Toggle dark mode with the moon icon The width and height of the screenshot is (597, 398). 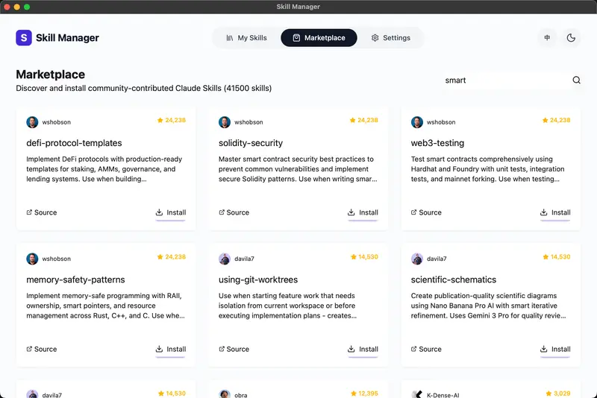click(571, 38)
